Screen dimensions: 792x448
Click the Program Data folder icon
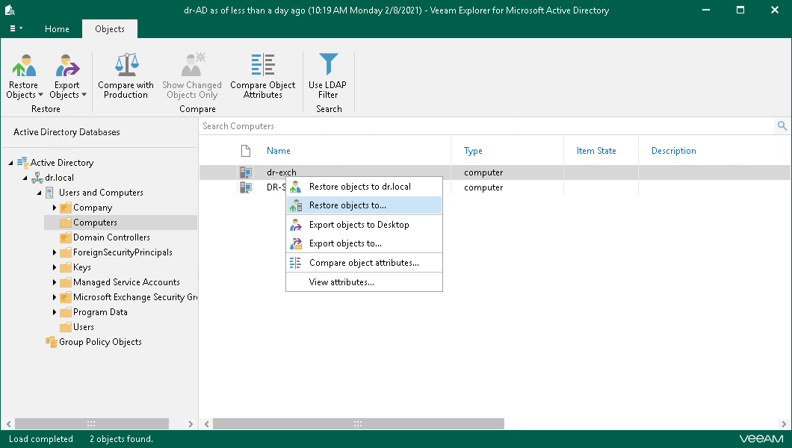pyautogui.click(x=66, y=312)
